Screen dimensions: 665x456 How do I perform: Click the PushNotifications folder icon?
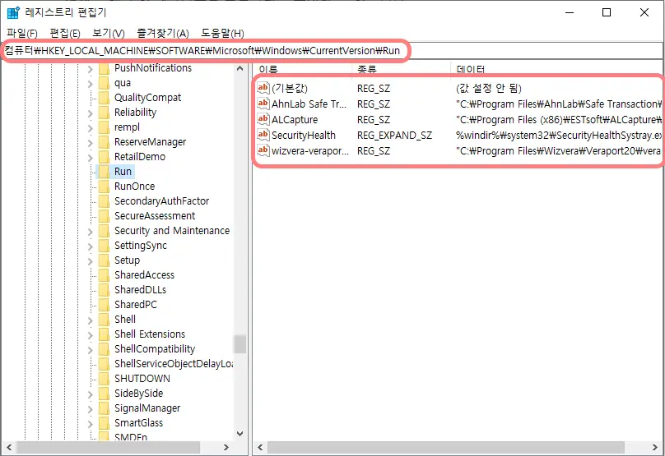tap(104, 68)
